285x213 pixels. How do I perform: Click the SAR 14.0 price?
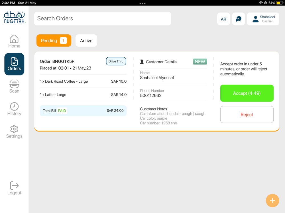(119, 95)
